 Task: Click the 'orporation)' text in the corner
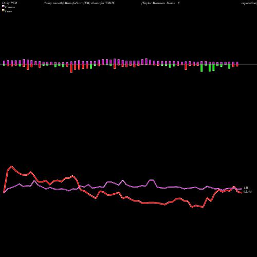point(249,3)
